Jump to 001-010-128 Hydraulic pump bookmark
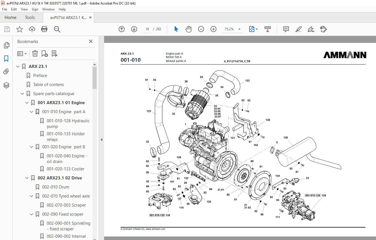 [68, 124]
